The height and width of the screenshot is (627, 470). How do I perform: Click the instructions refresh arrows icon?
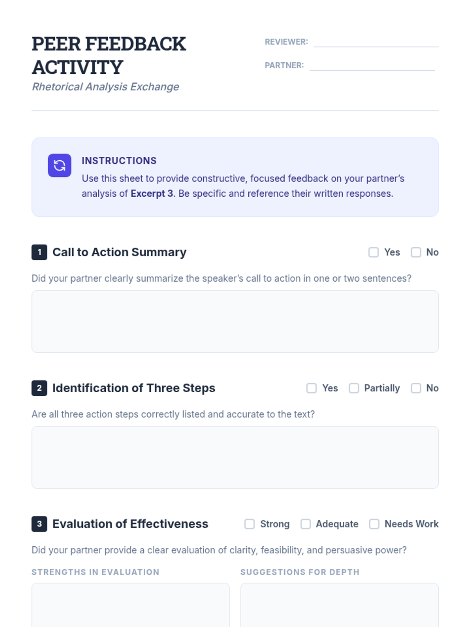point(60,165)
